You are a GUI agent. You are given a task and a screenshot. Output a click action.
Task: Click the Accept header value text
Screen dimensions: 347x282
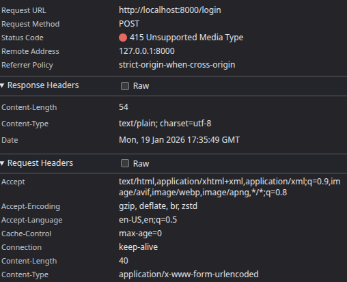230,187
